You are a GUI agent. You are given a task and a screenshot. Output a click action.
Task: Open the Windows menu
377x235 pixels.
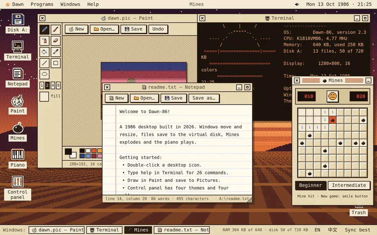coord(70,4)
